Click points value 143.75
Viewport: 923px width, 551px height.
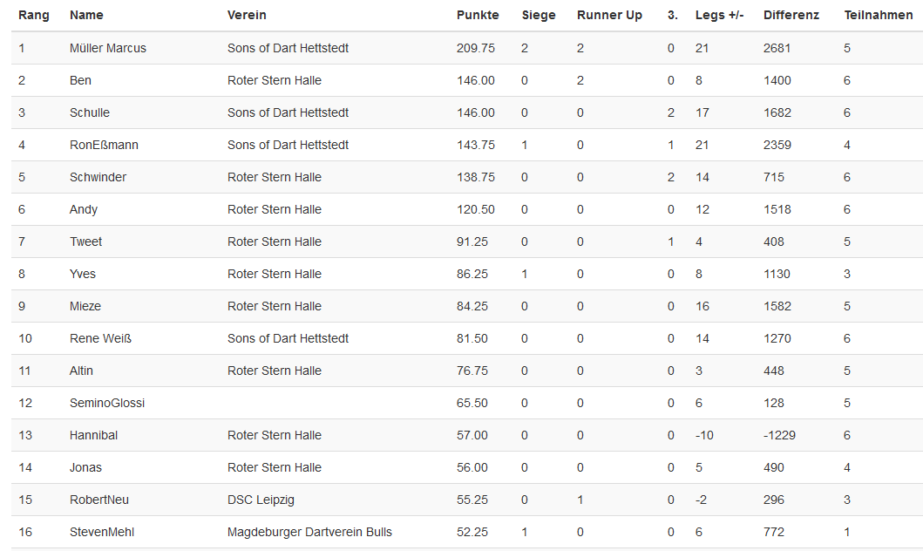click(476, 146)
